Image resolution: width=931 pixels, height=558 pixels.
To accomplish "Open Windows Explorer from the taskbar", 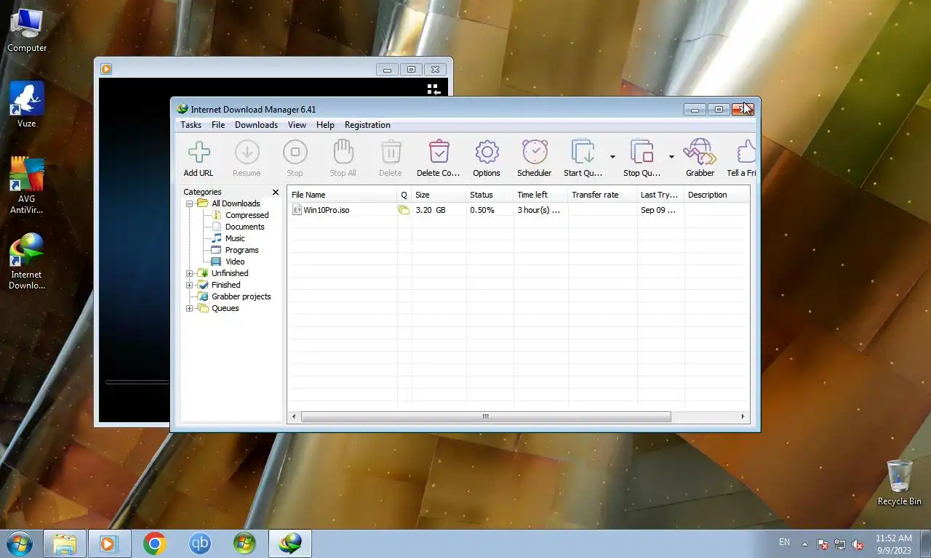I will (65, 543).
